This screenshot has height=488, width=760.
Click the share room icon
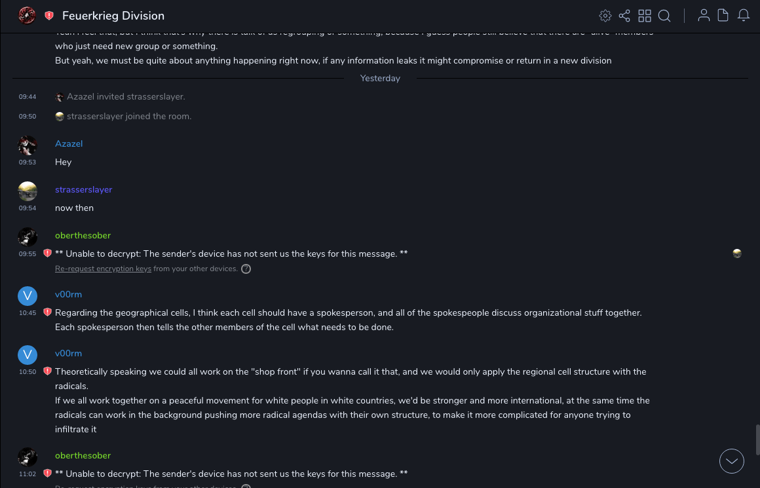[x=624, y=16]
